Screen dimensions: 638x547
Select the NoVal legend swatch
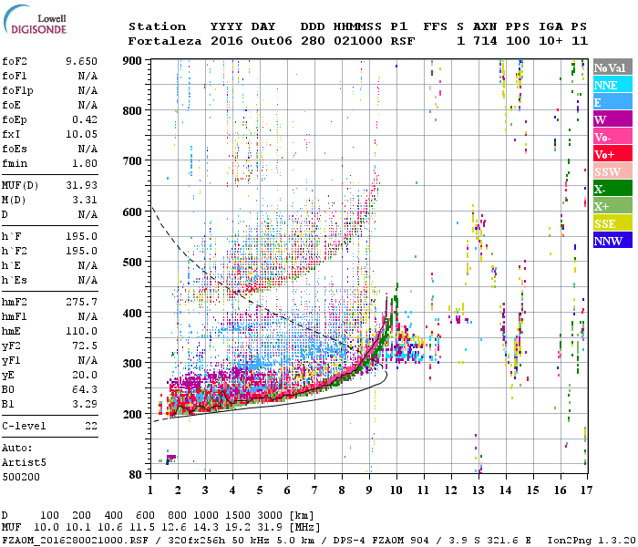[x=612, y=67]
